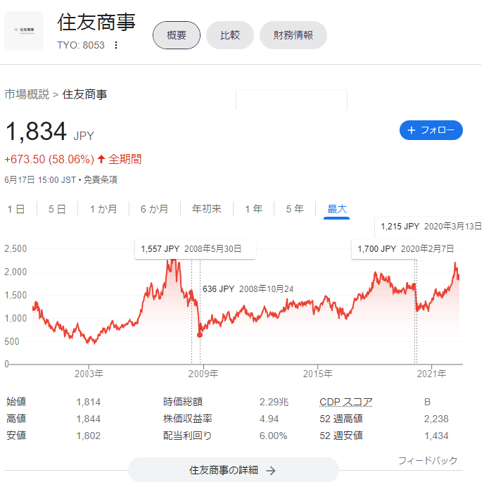This screenshot has height=482, width=484.
Task: Select the 5年 time range
Action: 295,209
